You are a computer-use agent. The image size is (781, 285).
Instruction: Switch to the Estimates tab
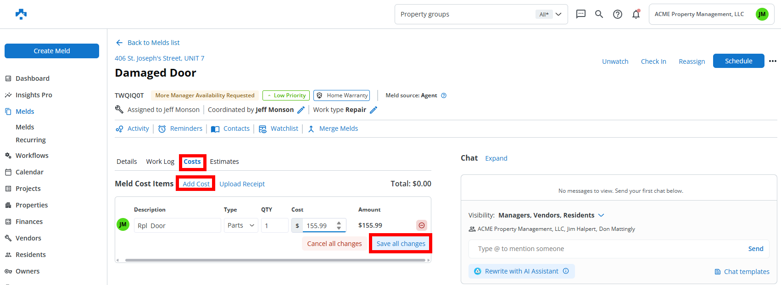(x=224, y=162)
